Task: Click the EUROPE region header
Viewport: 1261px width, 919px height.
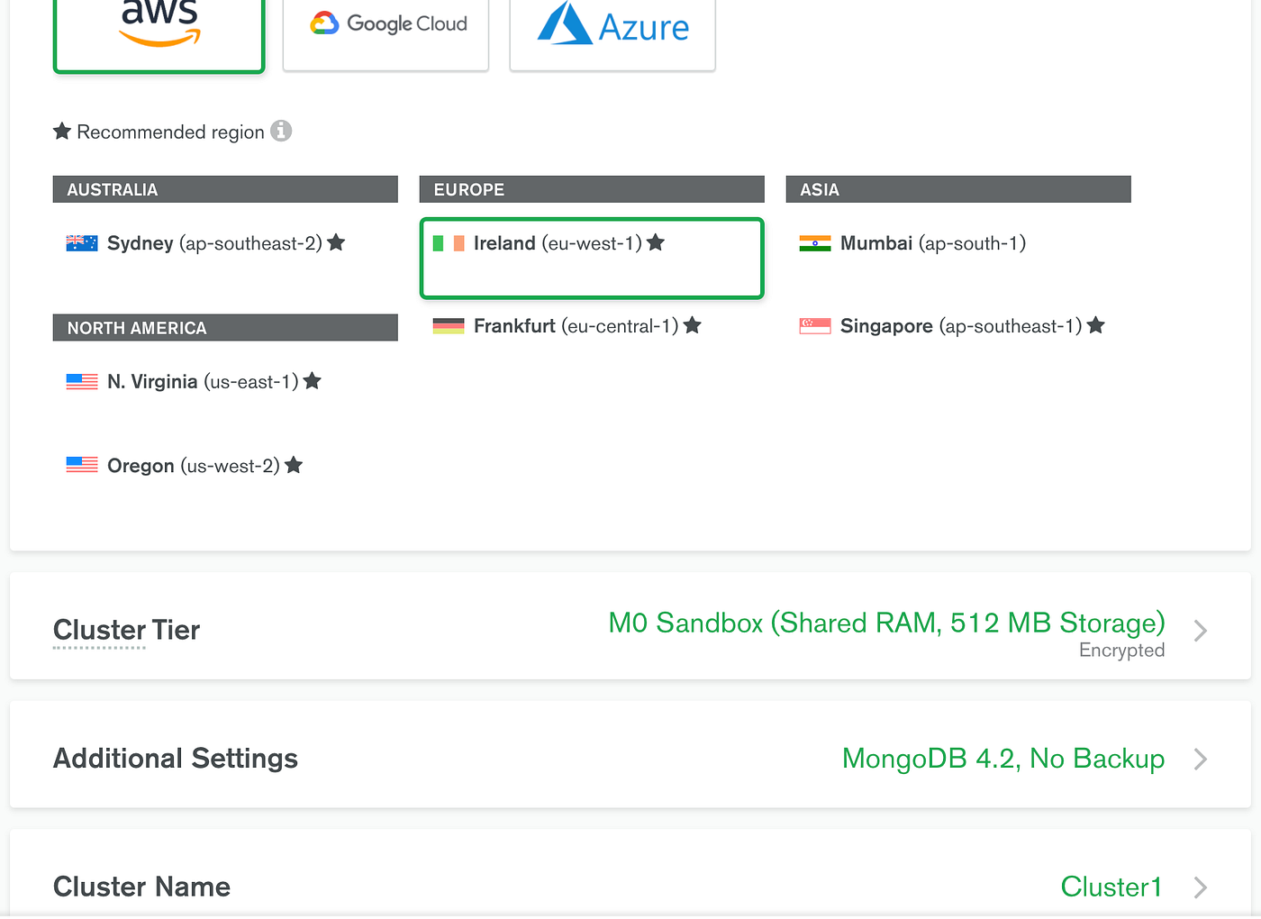Action: 592,189
